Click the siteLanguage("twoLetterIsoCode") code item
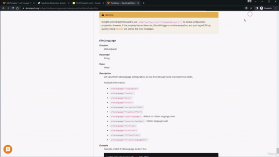 click(127, 121)
